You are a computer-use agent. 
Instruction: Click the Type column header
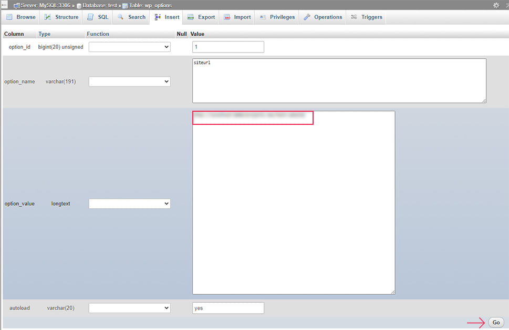(x=45, y=34)
